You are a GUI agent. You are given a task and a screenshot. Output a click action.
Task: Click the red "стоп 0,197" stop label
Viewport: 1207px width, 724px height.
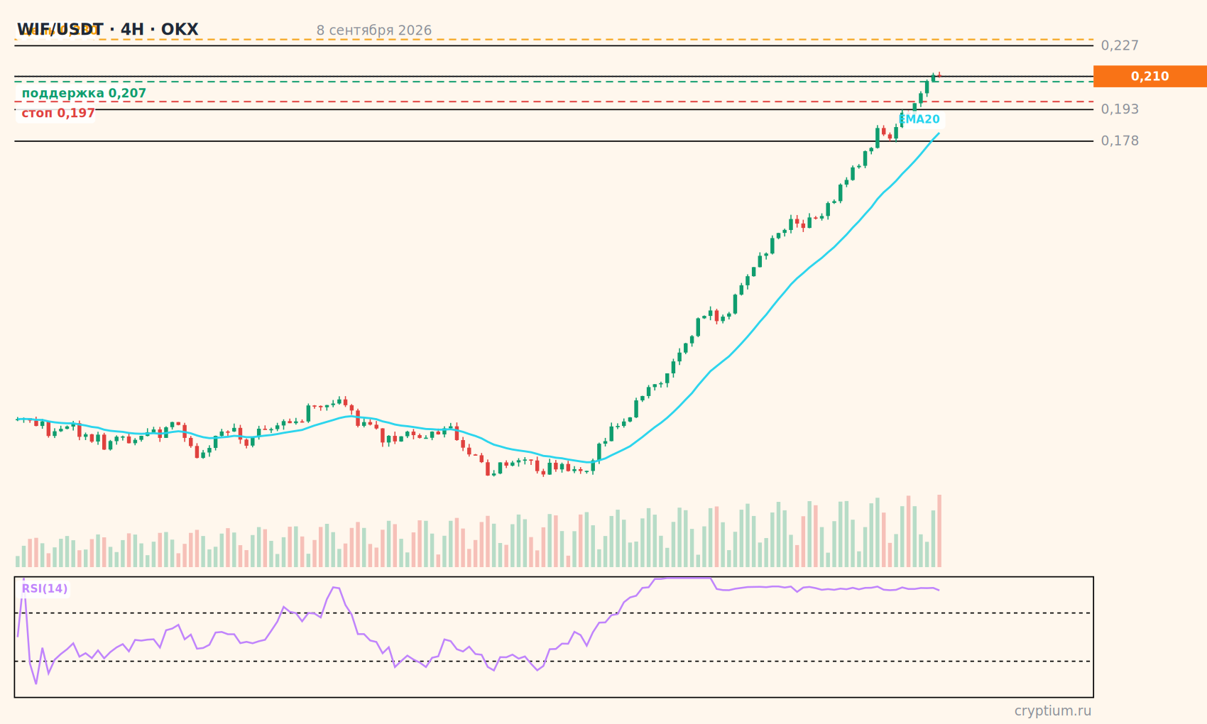58,114
